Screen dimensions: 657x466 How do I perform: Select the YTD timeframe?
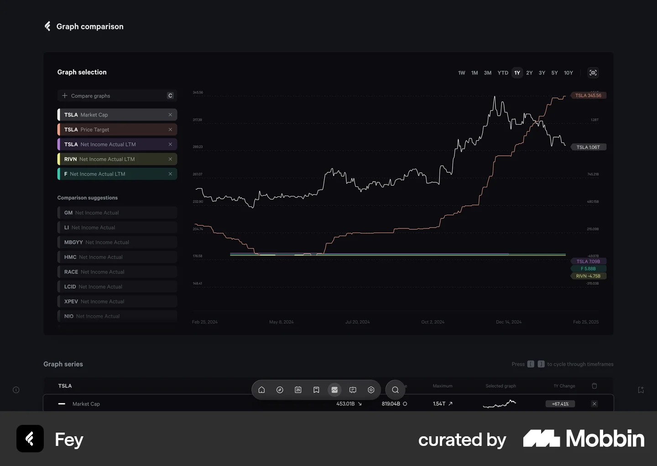[x=503, y=73]
